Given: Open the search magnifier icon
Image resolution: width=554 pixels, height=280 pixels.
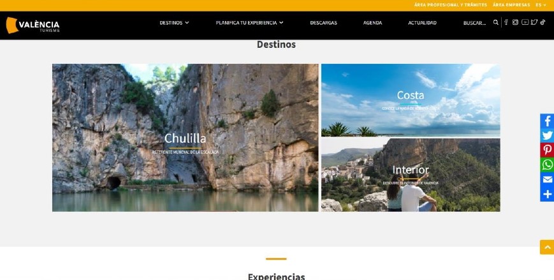Looking at the screenshot, I should pos(496,22).
